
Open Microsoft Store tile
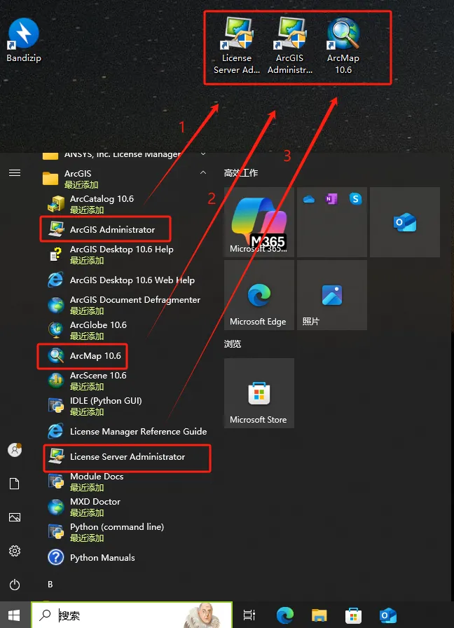259,393
